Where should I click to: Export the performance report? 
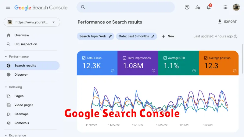(x=227, y=22)
